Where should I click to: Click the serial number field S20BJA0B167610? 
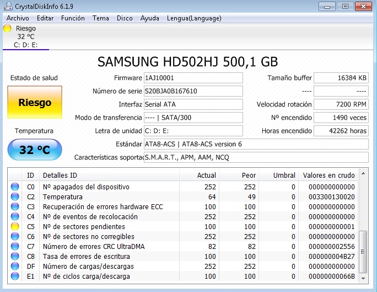pyautogui.click(x=193, y=91)
